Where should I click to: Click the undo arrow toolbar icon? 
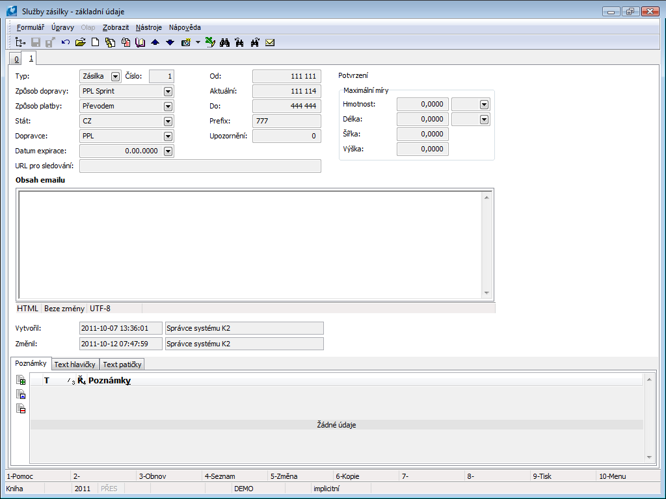click(66, 43)
